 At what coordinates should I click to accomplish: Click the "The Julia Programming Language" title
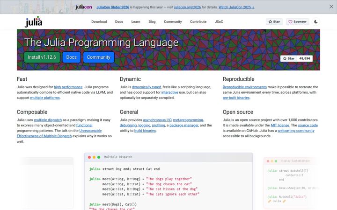pos(101,42)
